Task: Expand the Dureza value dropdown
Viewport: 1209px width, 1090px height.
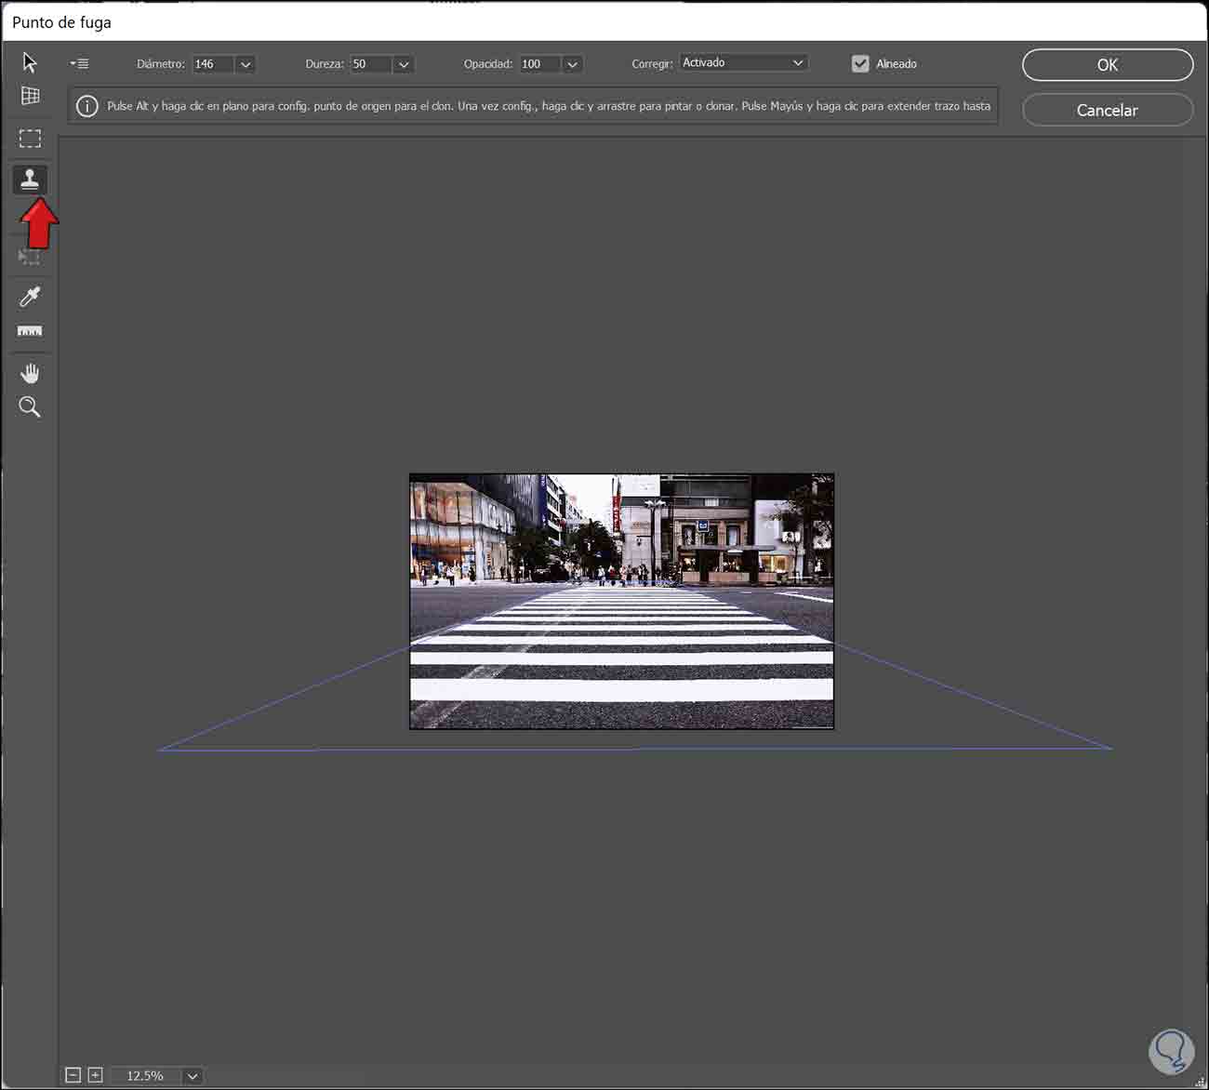Action: [x=403, y=64]
